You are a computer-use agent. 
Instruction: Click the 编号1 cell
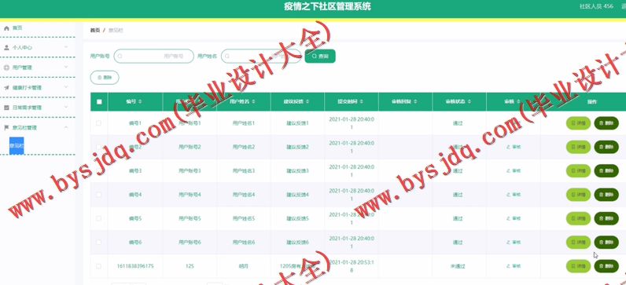coord(135,123)
